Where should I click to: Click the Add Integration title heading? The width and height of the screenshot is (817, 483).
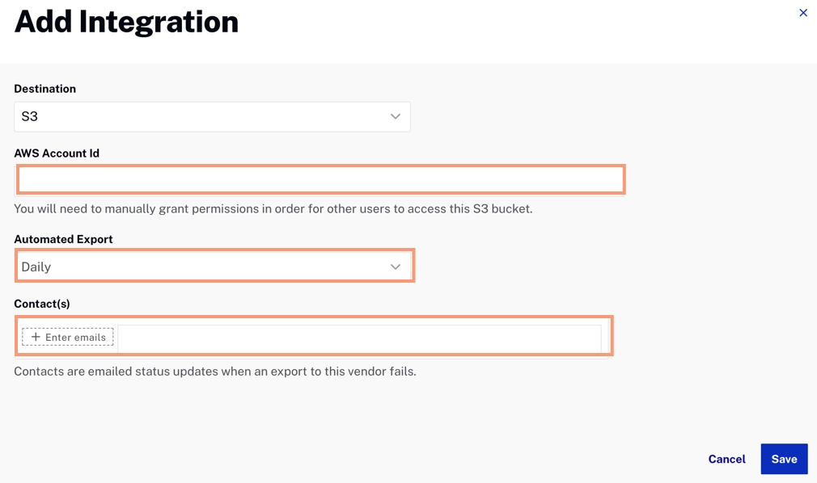[x=125, y=22]
